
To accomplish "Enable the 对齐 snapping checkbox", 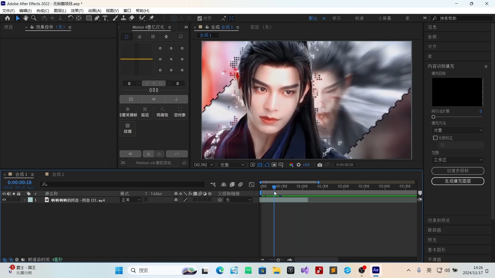I will coord(200,19).
